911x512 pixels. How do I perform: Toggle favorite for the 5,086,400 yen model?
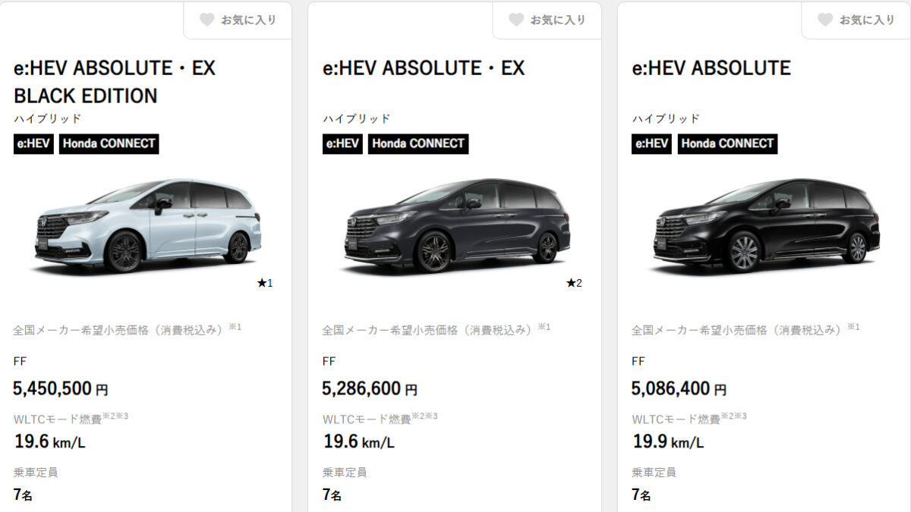[856, 20]
